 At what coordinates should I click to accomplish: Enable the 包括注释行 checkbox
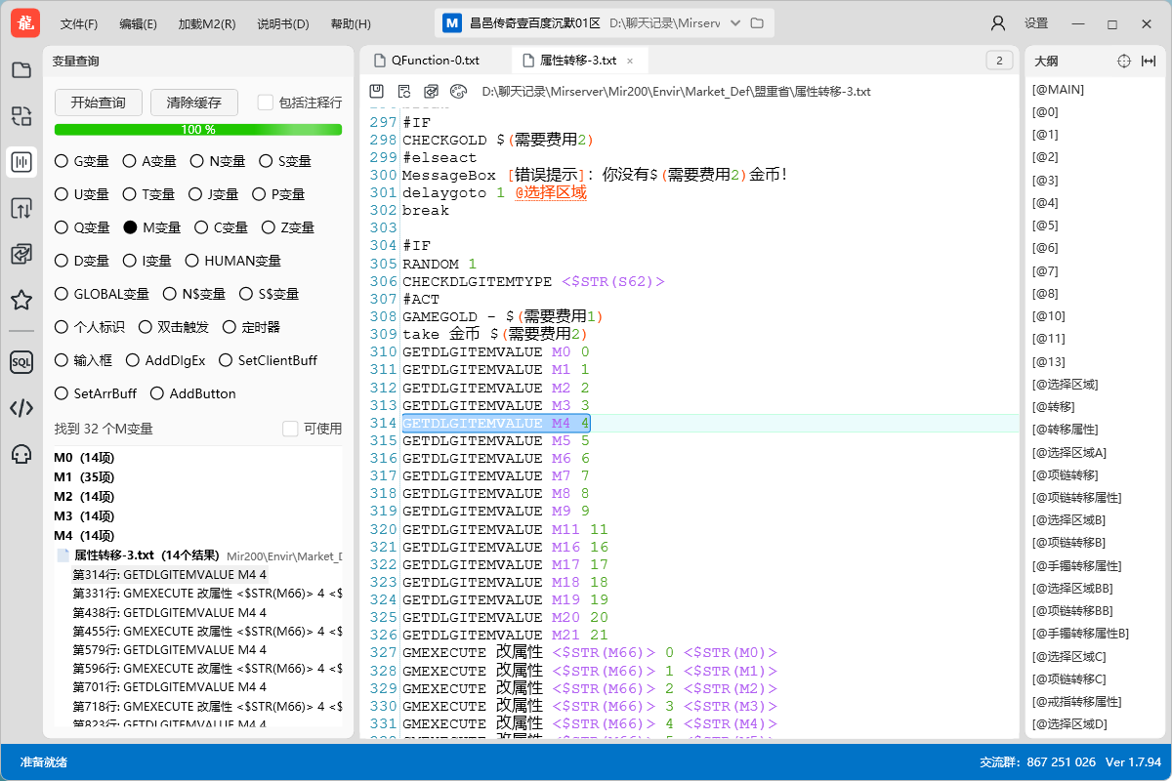(262, 103)
